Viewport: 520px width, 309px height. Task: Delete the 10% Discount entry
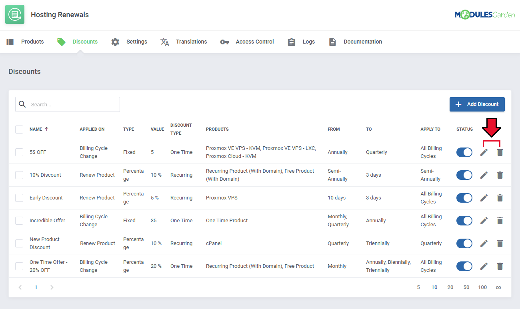[500, 175]
